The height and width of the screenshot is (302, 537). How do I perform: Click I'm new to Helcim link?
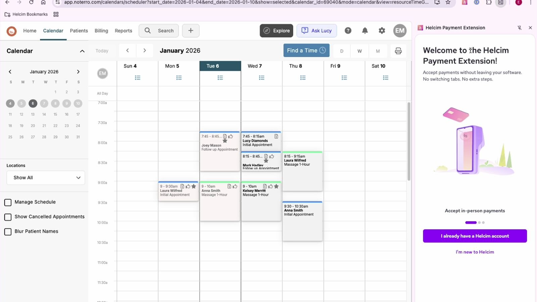475,252
